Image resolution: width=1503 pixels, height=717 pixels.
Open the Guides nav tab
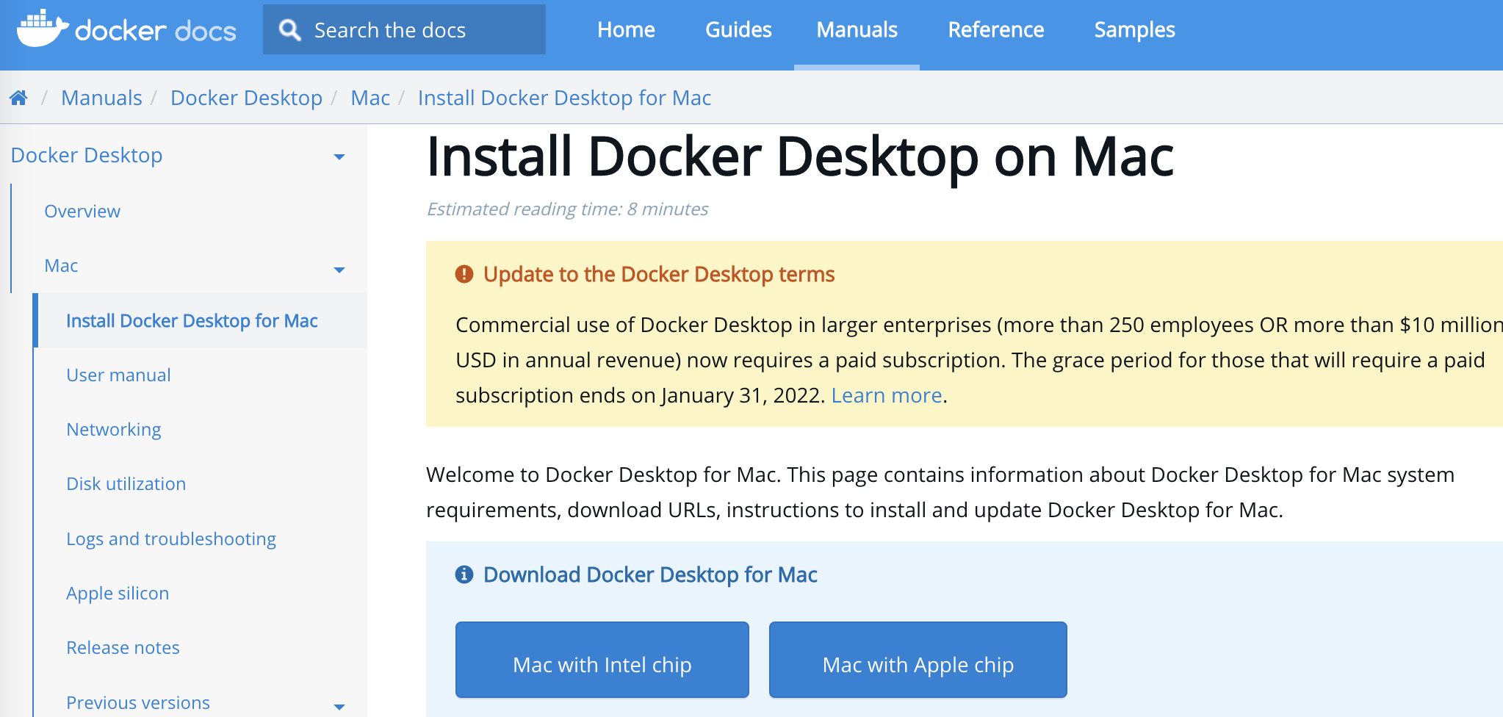pyautogui.click(x=738, y=29)
